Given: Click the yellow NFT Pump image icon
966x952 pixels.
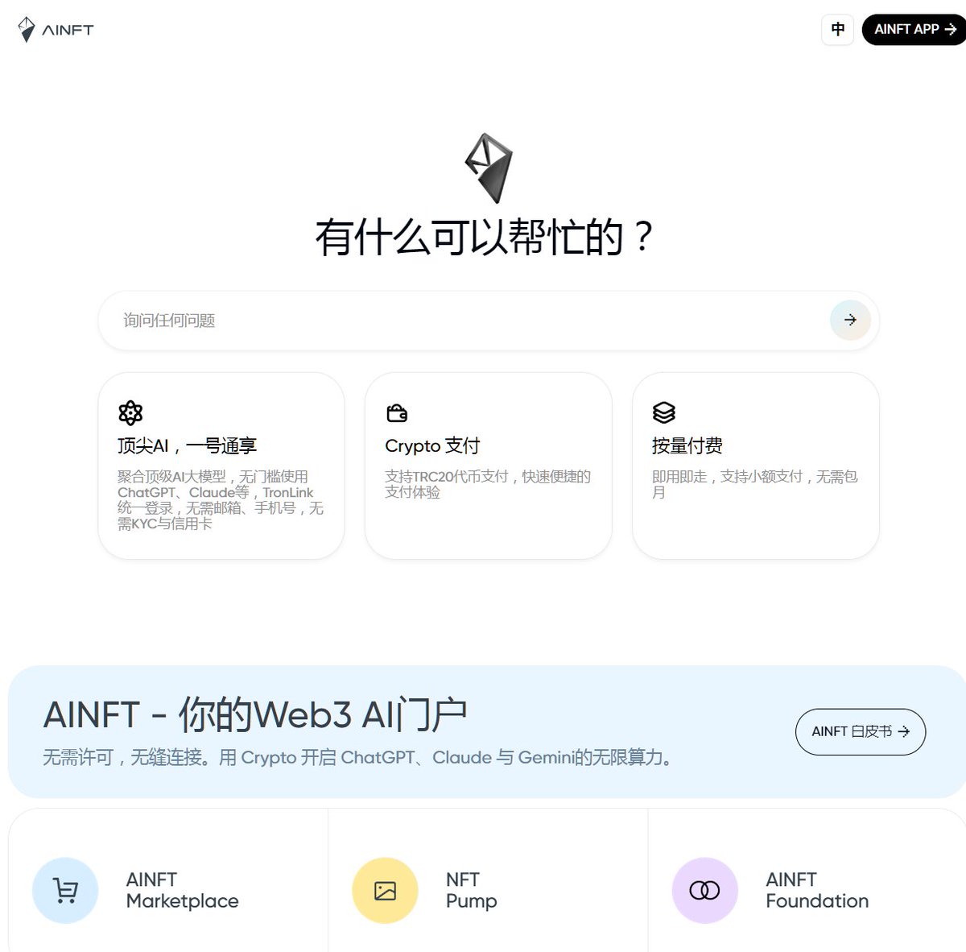Looking at the screenshot, I should (385, 890).
